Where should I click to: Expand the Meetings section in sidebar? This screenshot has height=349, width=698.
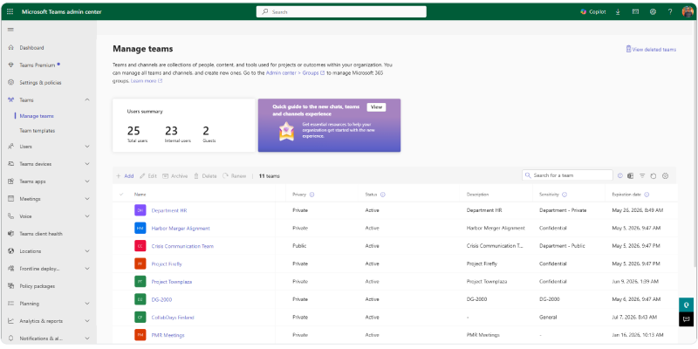point(87,198)
